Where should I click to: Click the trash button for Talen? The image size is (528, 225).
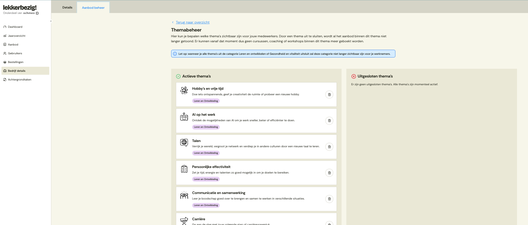click(329, 147)
